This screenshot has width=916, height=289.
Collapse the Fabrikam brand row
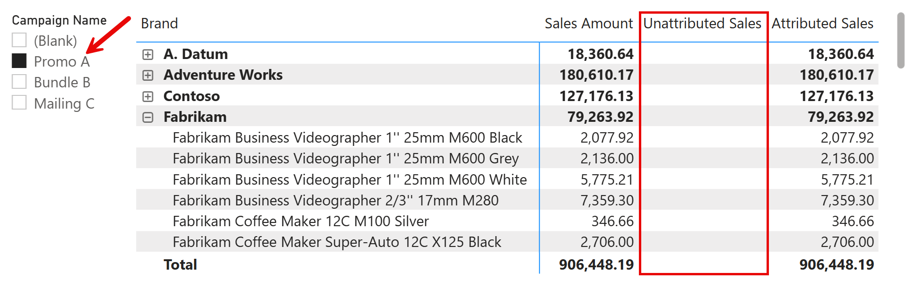[148, 118]
